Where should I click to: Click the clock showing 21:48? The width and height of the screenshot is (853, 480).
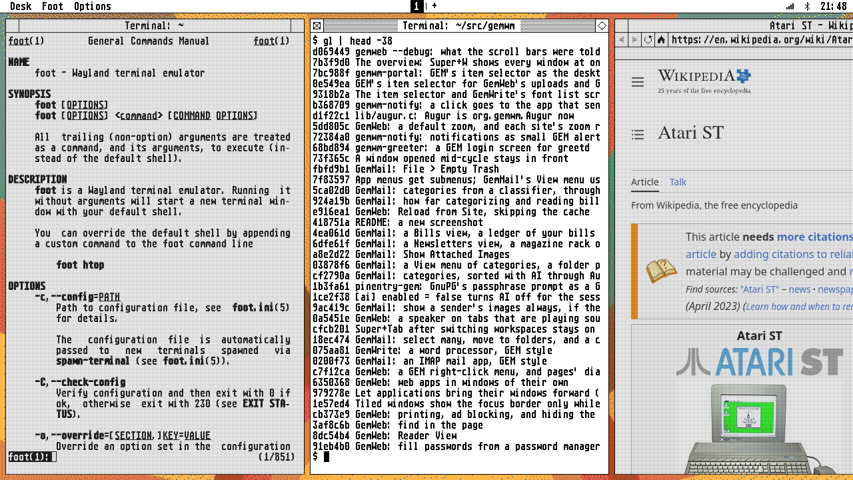[834, 6]
